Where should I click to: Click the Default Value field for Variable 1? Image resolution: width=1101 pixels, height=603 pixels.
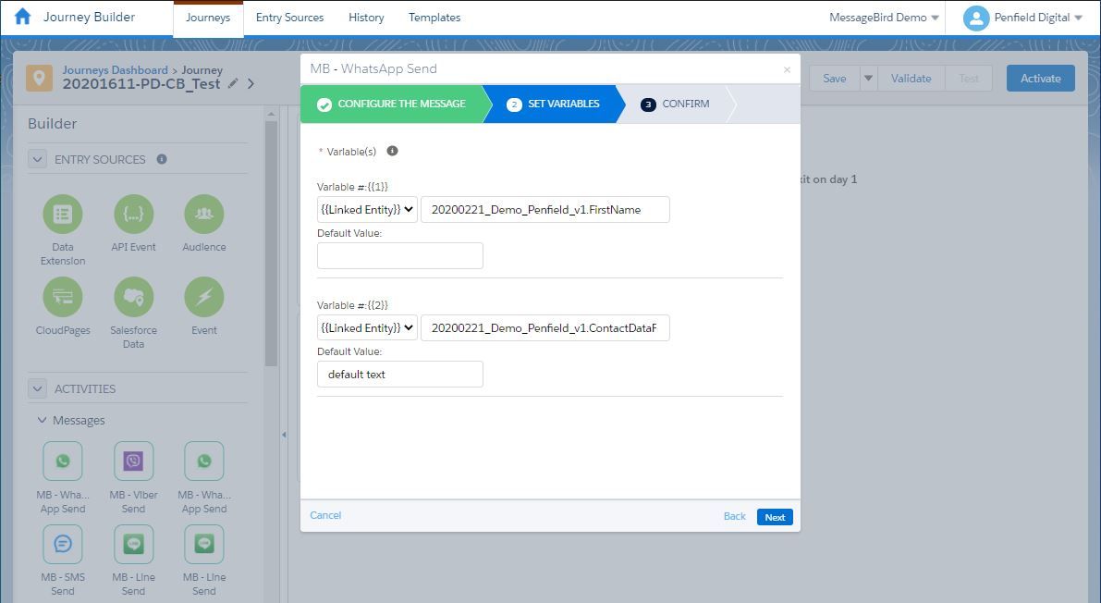tap(400, 256)
